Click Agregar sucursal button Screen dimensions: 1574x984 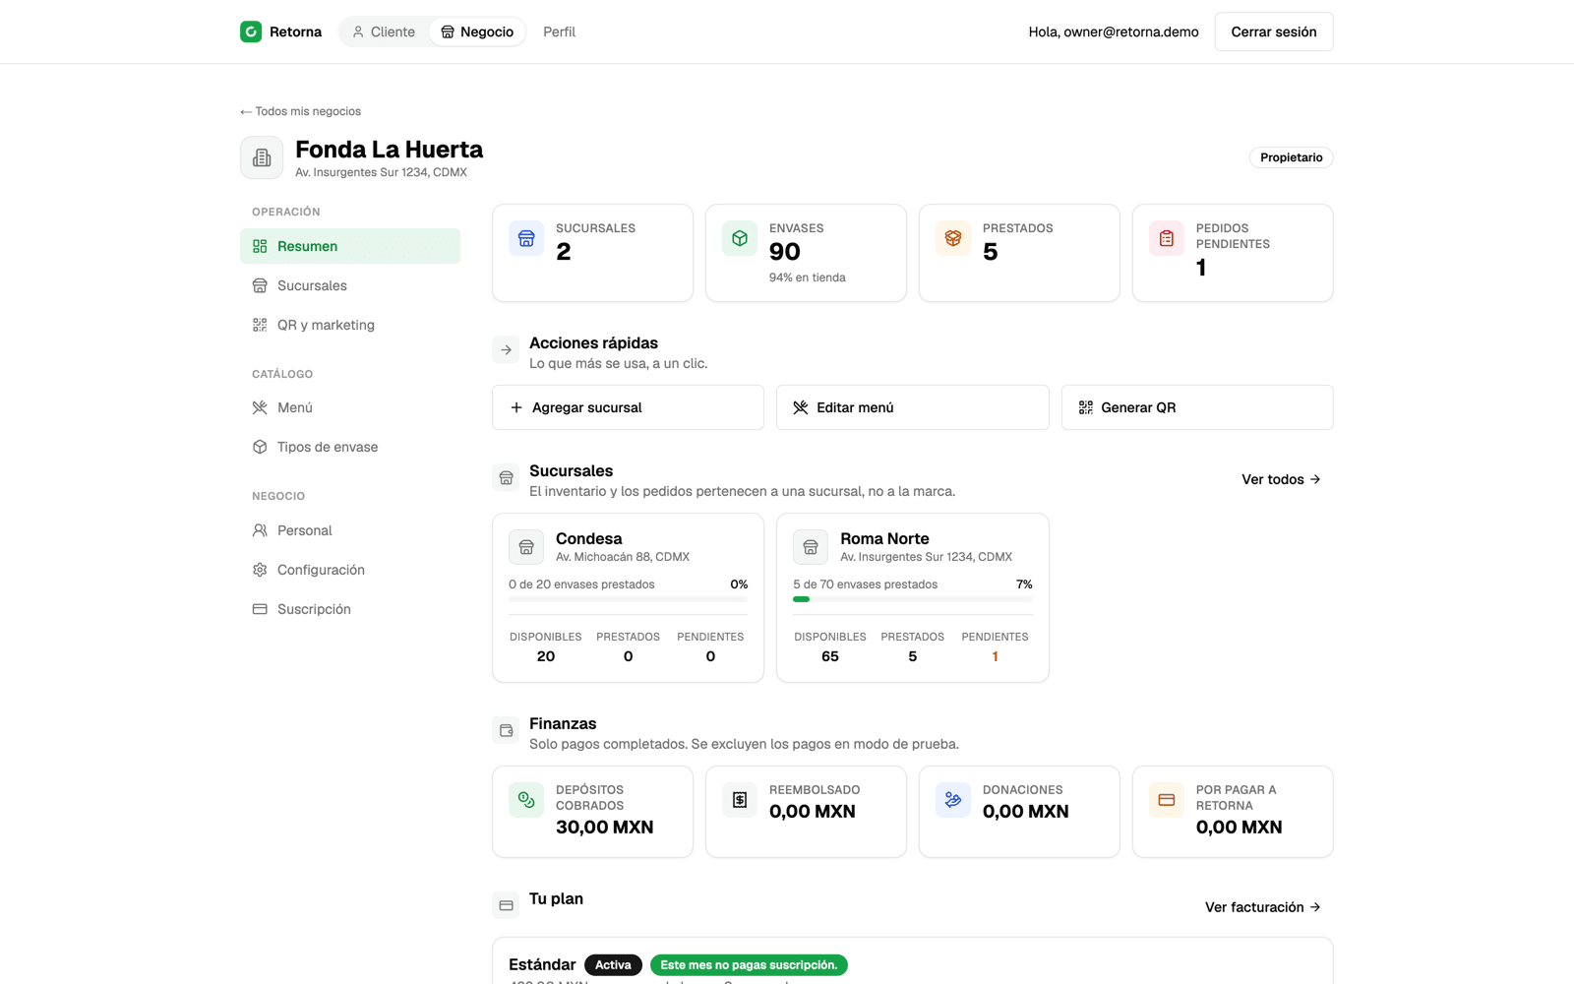(x=628, y=407)
